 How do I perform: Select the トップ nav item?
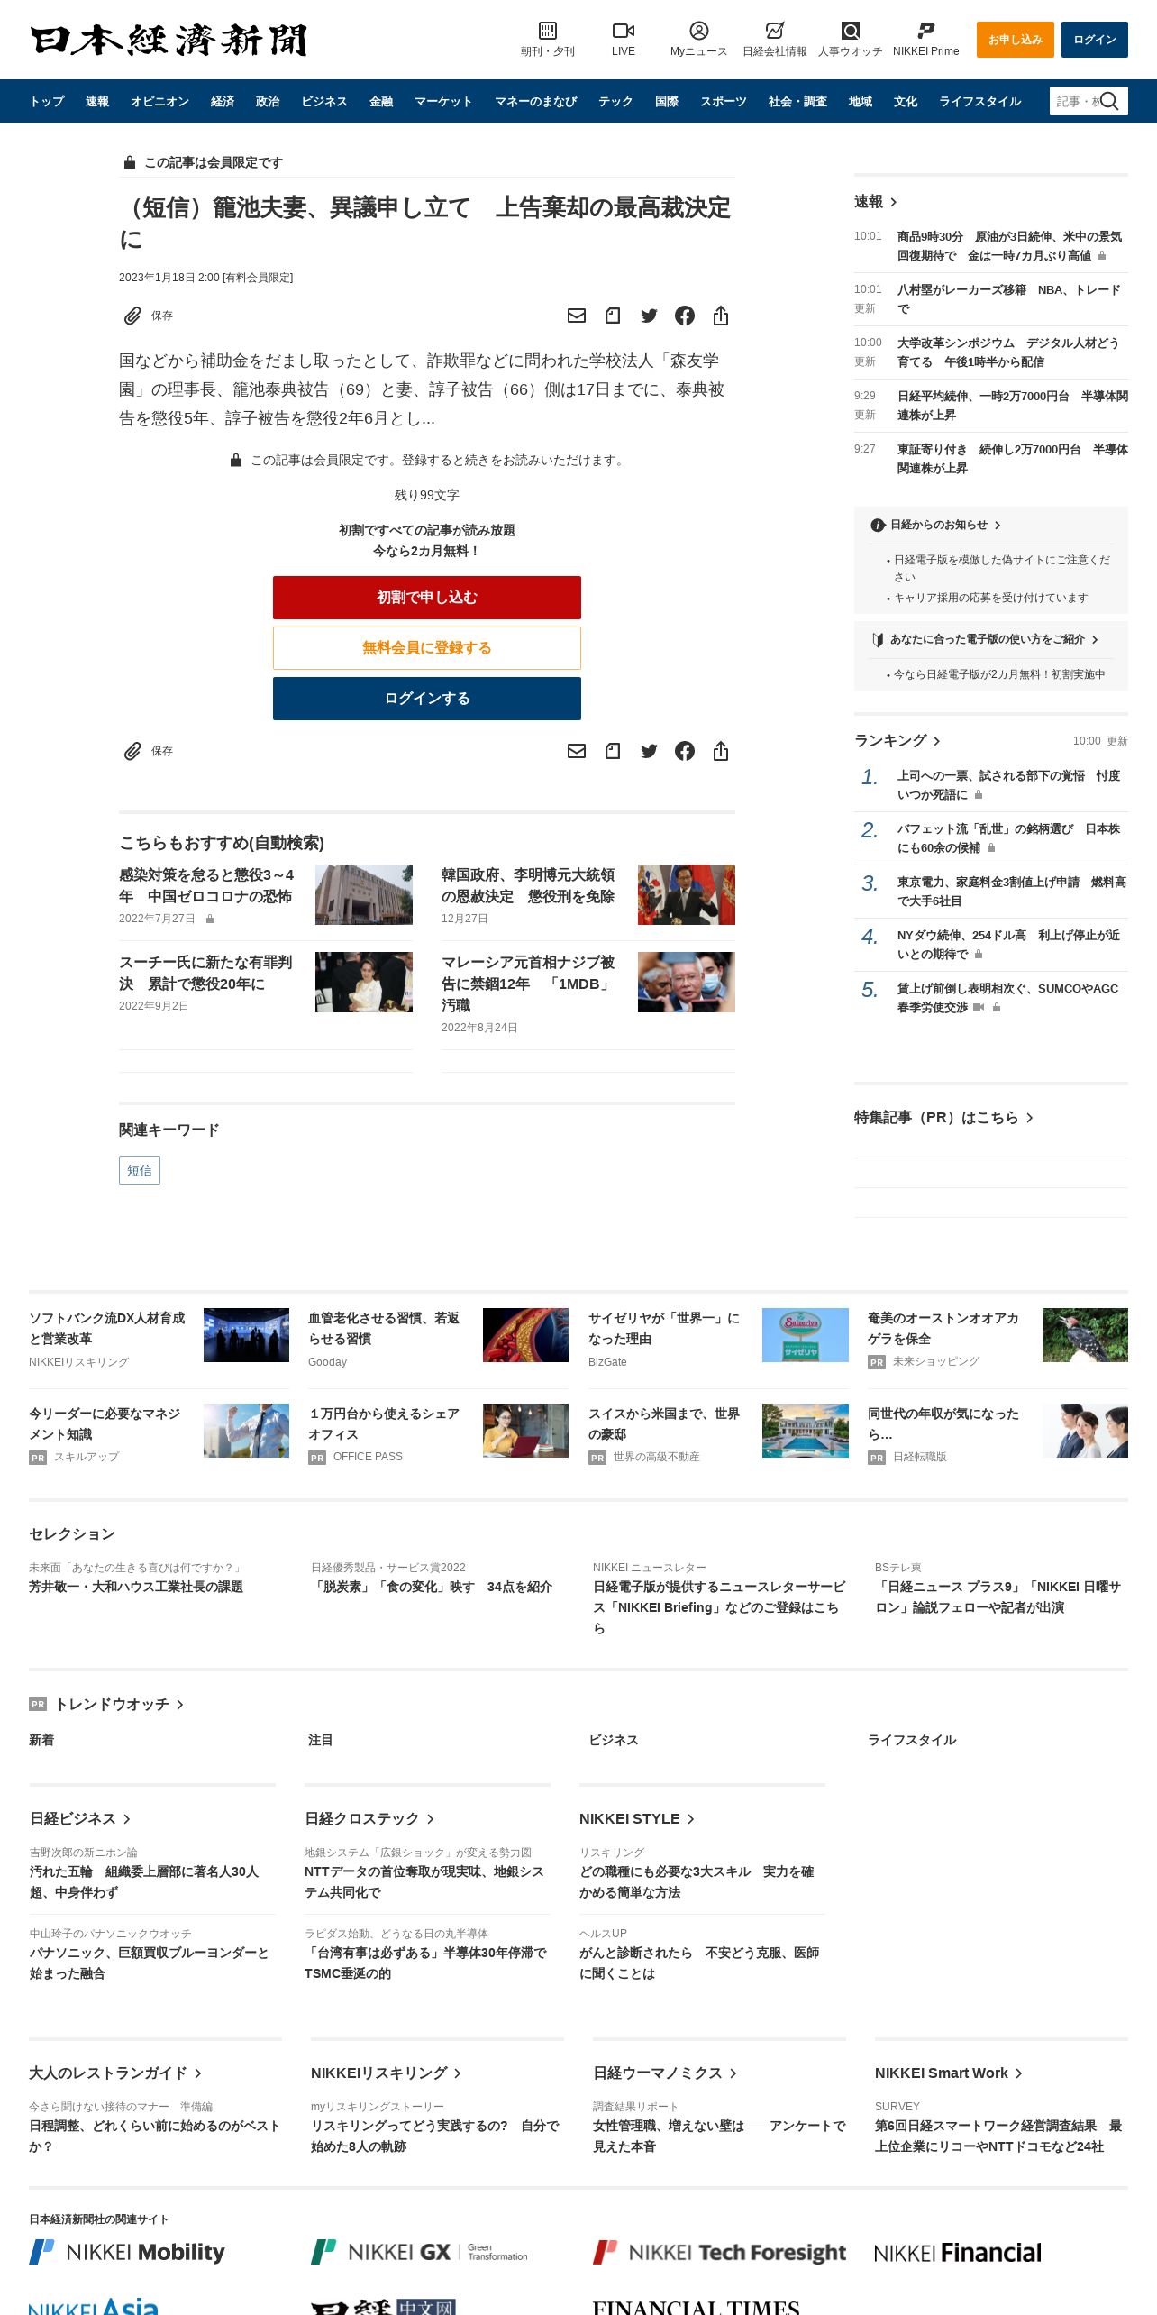[x=47, y=101]
